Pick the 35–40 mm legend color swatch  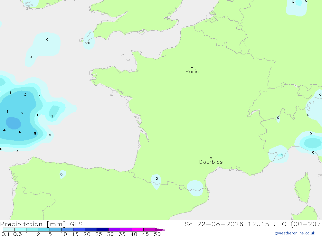pos(126,230)
